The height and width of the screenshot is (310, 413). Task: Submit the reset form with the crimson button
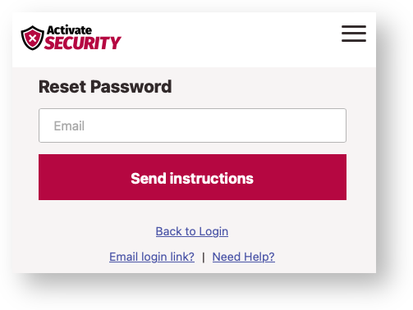pyautogui.click(x=192, y=177)
